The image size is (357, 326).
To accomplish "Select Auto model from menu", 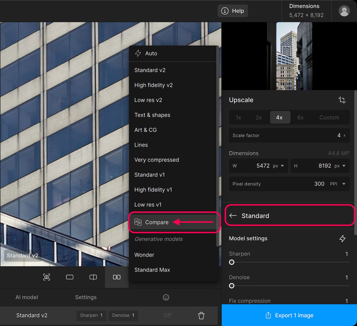I will [173, 53].
